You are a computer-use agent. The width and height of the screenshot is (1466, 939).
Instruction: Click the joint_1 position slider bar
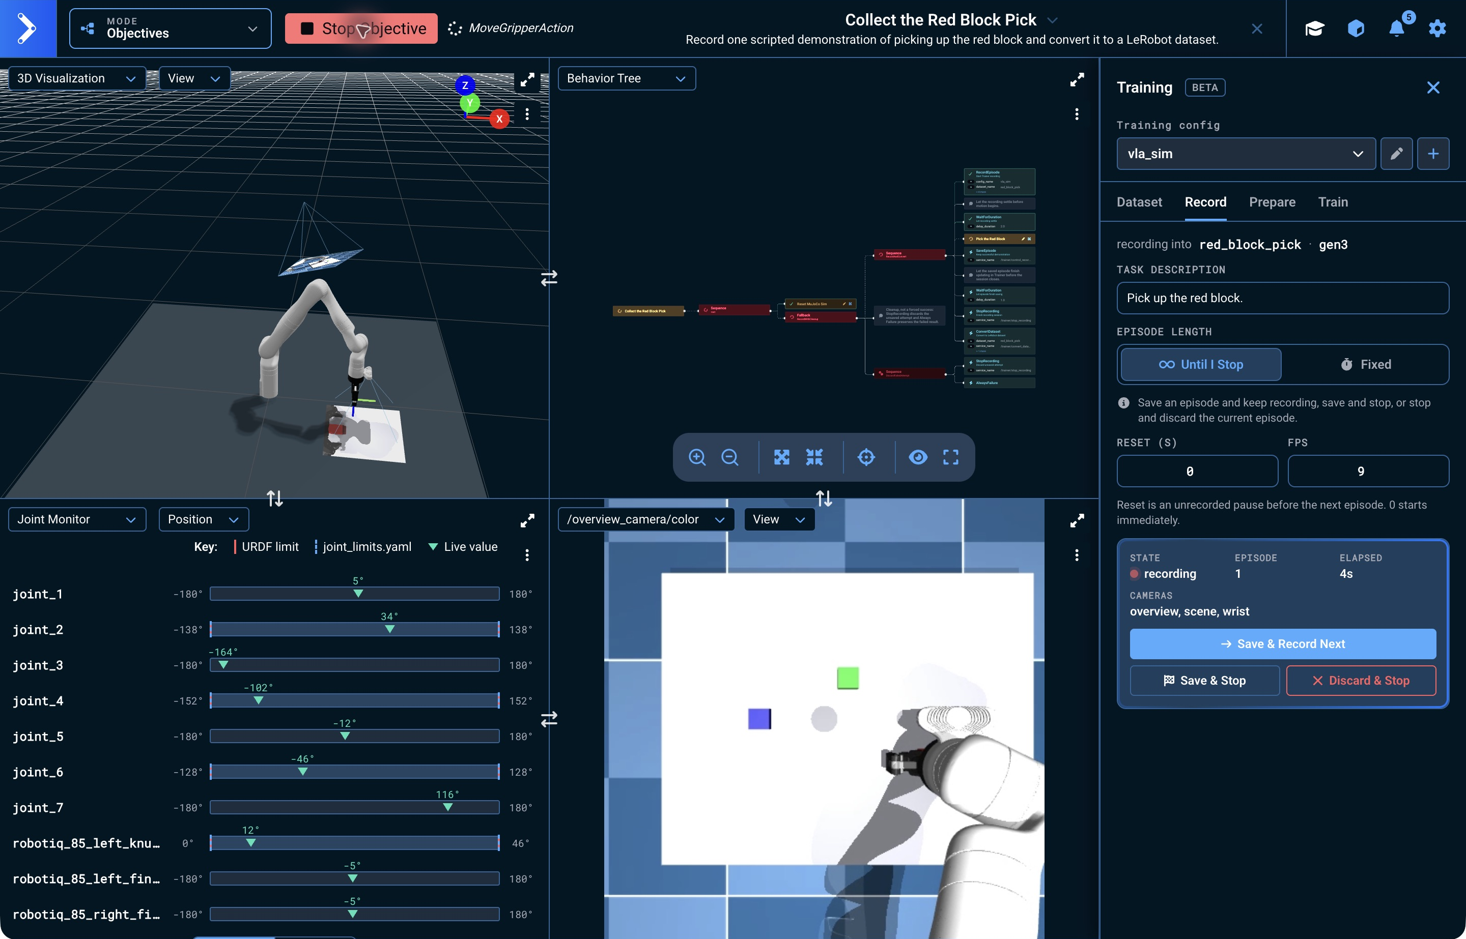354,594
